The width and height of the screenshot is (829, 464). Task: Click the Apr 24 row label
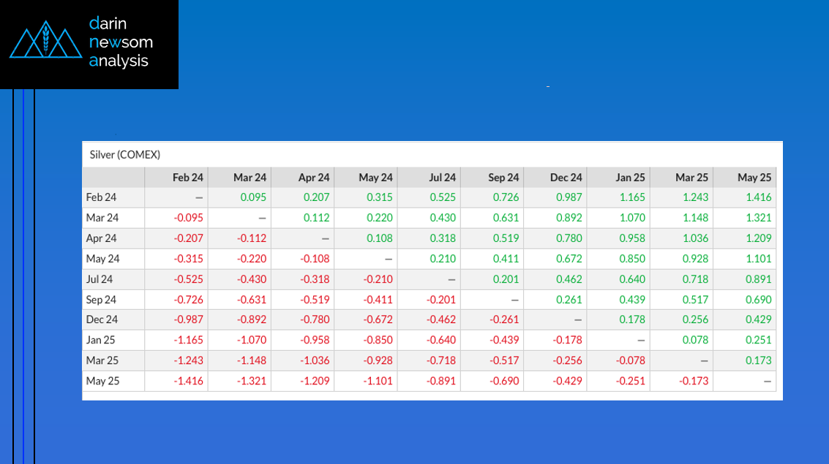click(x=102, y=238)
